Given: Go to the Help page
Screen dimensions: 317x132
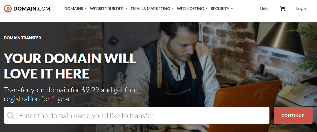Looking at the screenshot, I should (x=264, y=9).
